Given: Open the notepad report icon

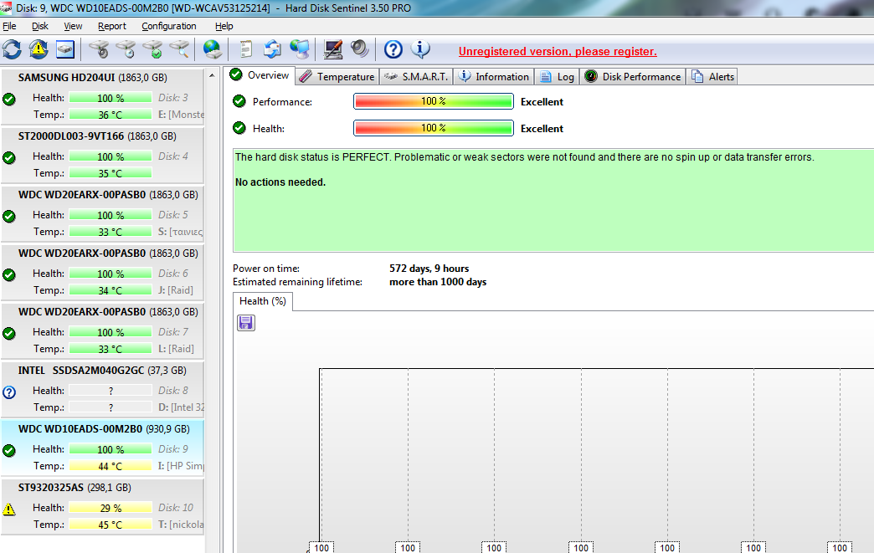Looking at the screenshot, I should (246, 49).
